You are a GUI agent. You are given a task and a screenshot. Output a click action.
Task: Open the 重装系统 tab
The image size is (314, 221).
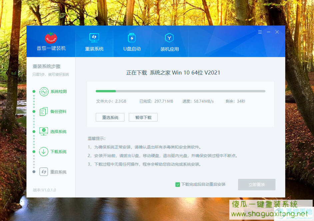point(94,41)
